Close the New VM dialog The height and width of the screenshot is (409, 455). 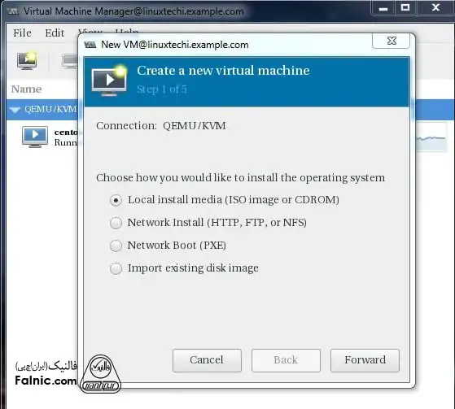click(x=392, y=41)
